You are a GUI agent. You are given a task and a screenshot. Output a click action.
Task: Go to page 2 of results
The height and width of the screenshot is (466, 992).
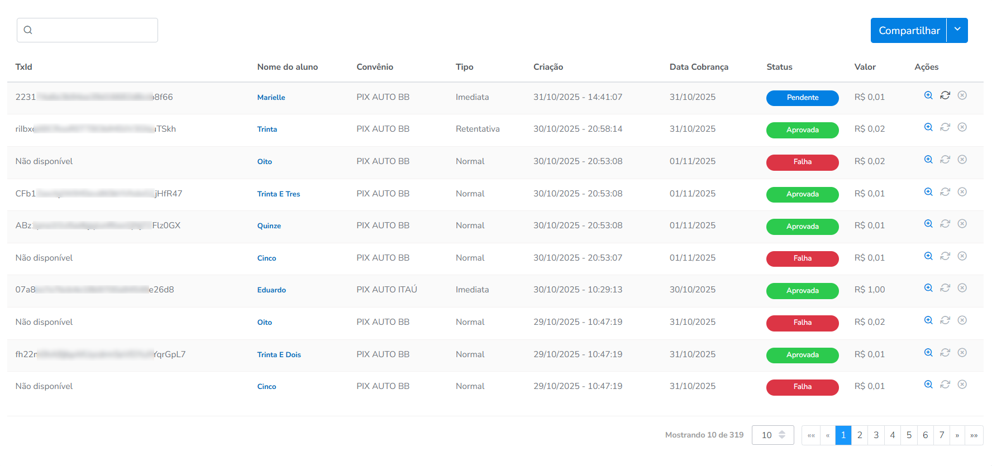860,435
